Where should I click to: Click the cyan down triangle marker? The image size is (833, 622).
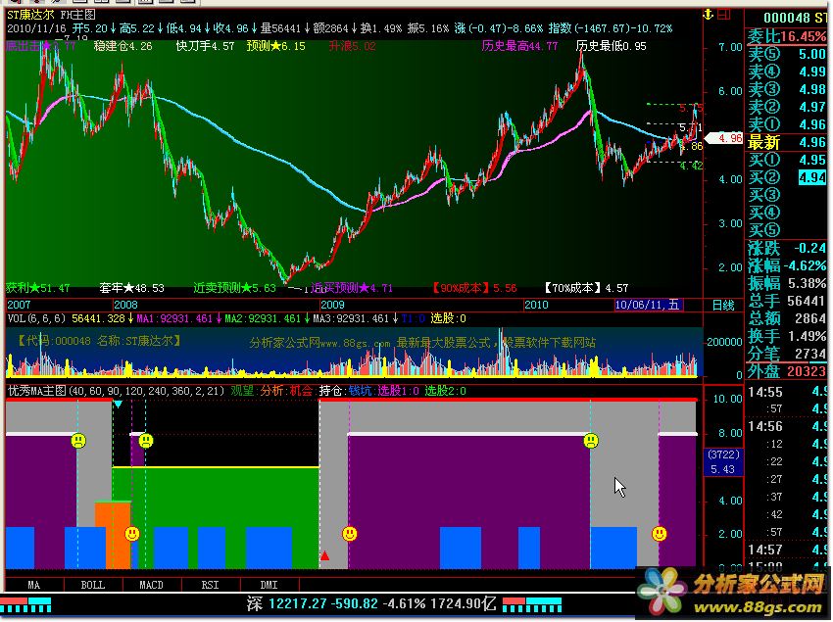pos(118,405)
